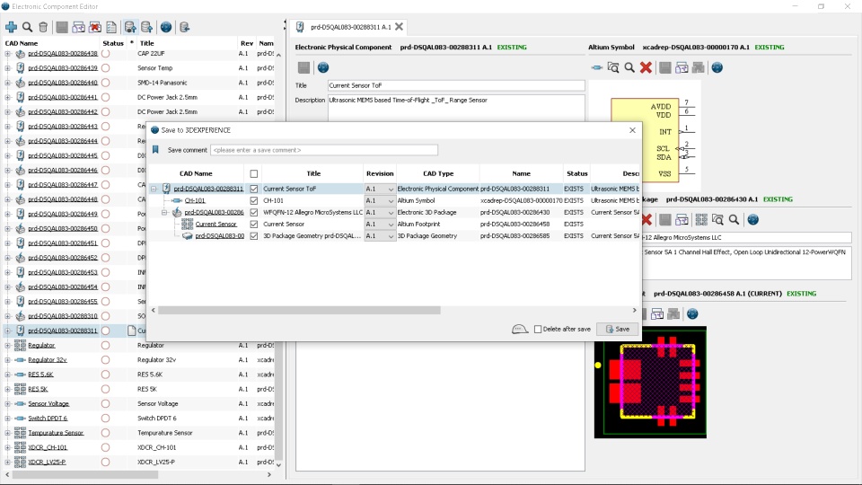This screenshot has height=485, width=862.
Task: Click the magnifier in 3D Package toolbar
Action: (734, 220)
